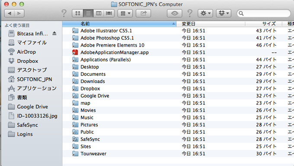The width and height of the screenshot is (294, 166).
Task: Click the Tourweaver folder icon
Action: click(x=75, y=153)
